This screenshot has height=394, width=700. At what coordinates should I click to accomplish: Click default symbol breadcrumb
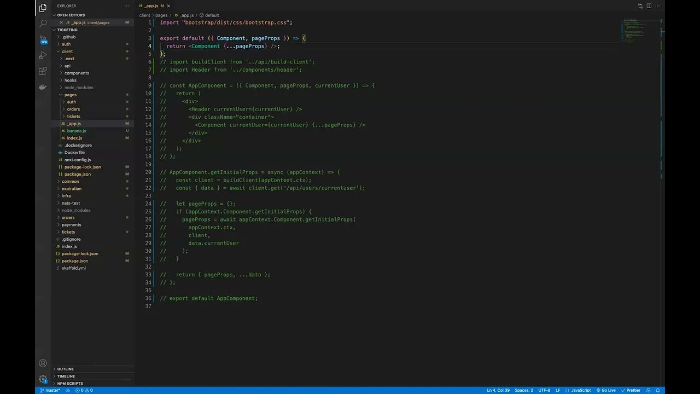point(209,15)
